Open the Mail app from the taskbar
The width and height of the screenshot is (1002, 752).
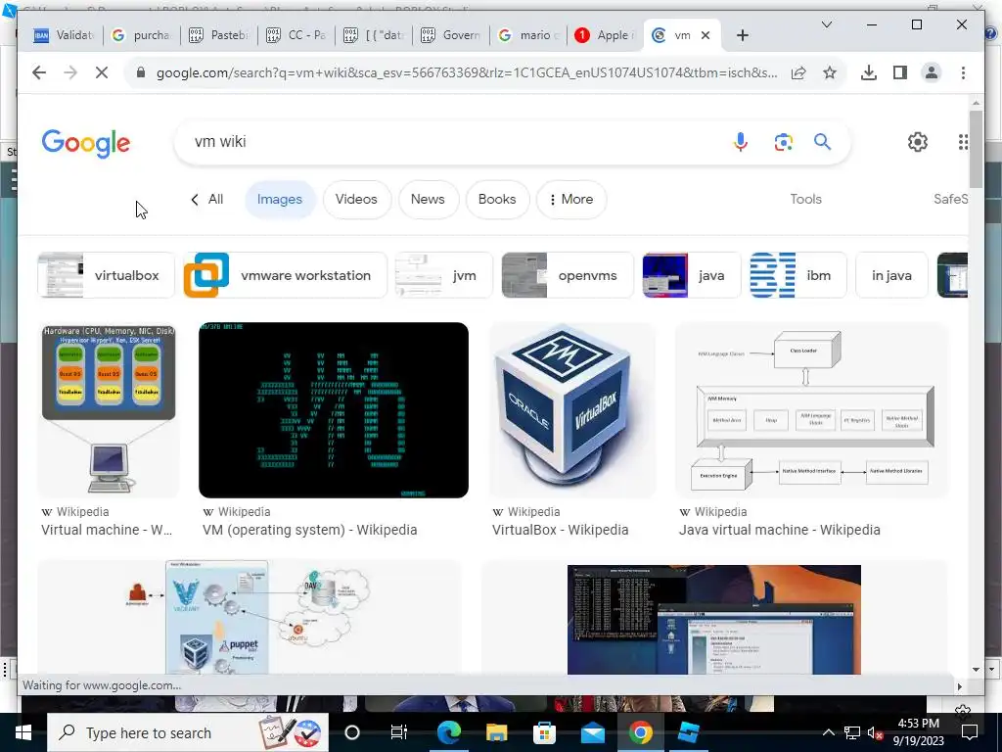(x=592, y=732)
